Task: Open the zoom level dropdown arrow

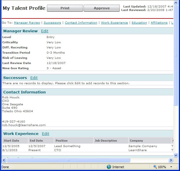Action: (x=171, y=167)
